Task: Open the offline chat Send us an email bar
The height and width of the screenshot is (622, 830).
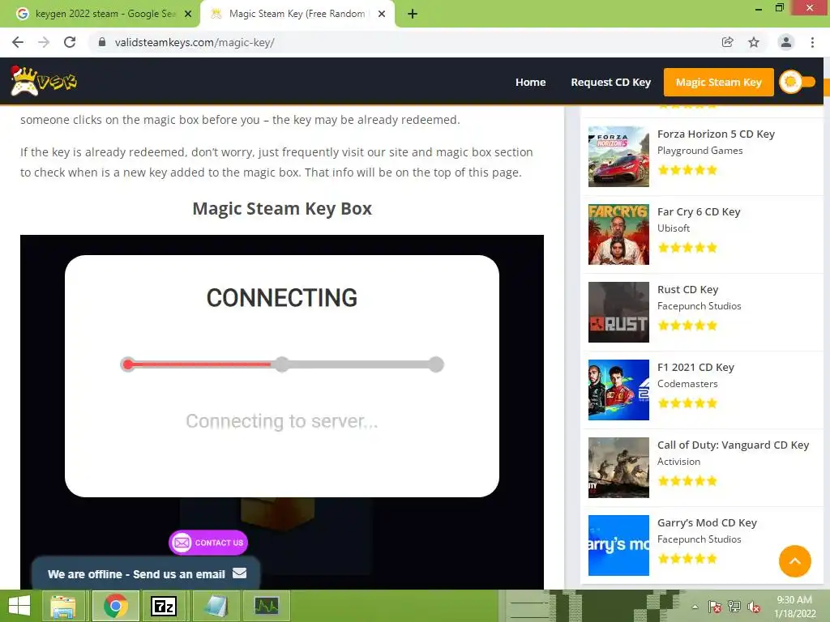Action: (146, 574)
